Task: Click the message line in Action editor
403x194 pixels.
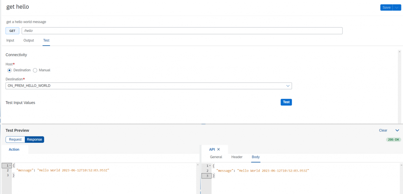Action: (x=63, y=171)
